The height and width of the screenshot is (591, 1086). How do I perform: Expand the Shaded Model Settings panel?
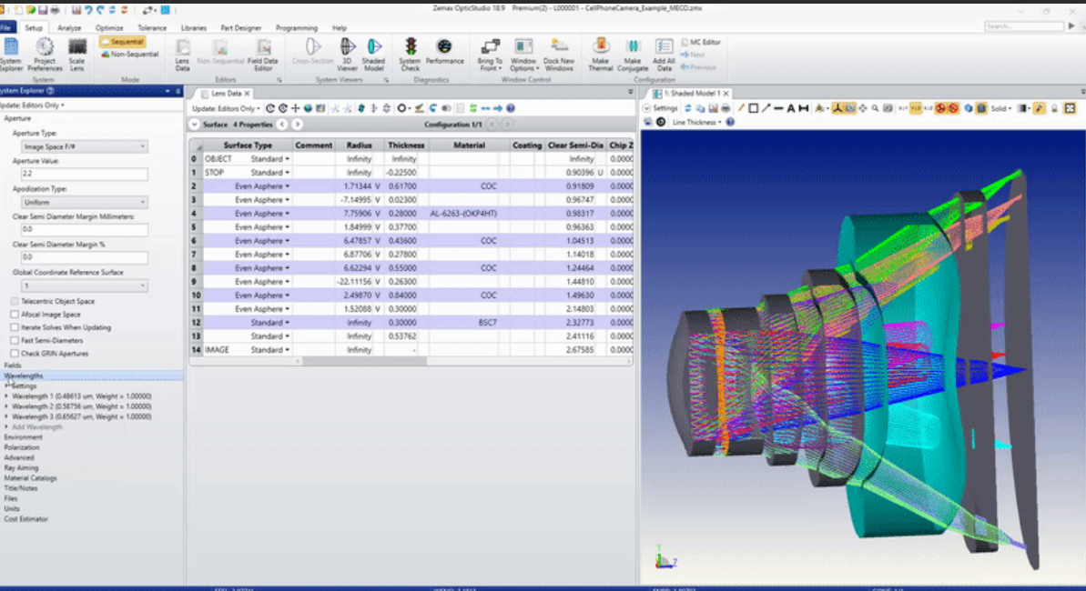[646, 108]
